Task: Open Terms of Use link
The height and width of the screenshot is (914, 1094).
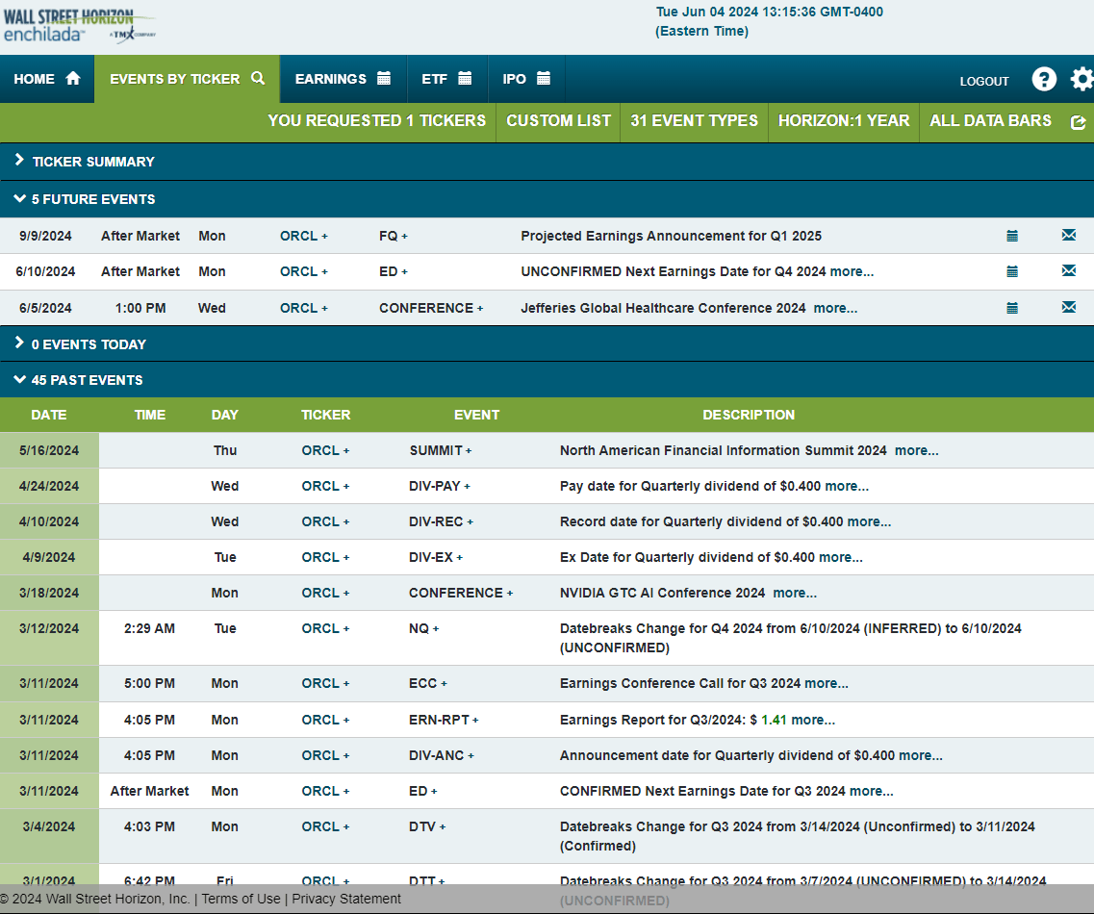Action: pos(241,899)
